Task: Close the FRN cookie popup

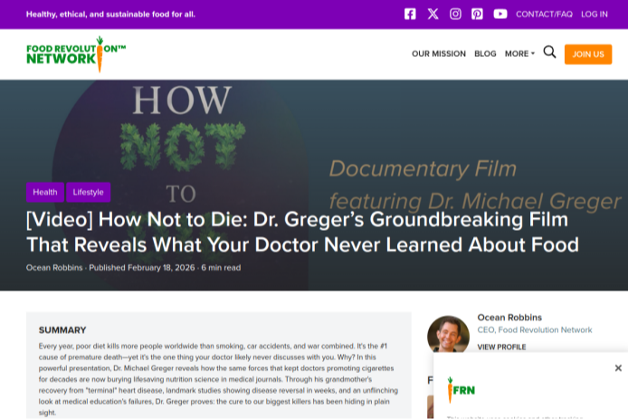Action: (x=618, y=367)
